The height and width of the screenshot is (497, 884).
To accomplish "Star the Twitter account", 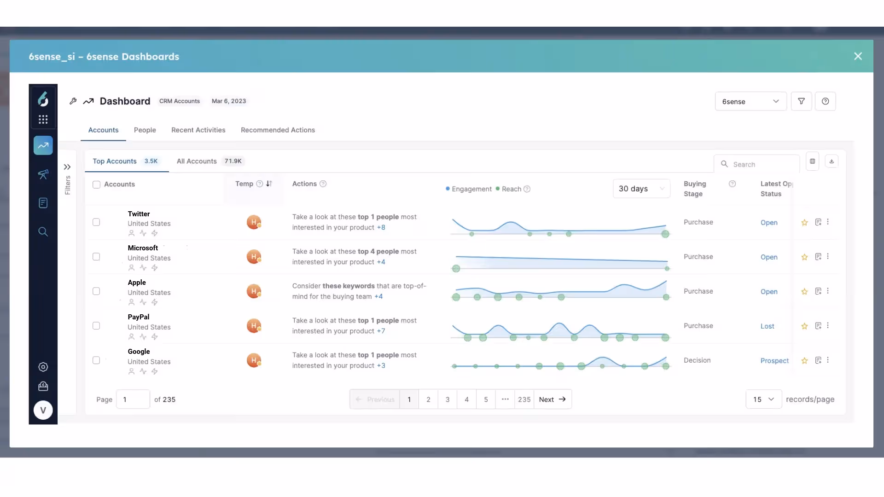I will click(x=804, y=222).
